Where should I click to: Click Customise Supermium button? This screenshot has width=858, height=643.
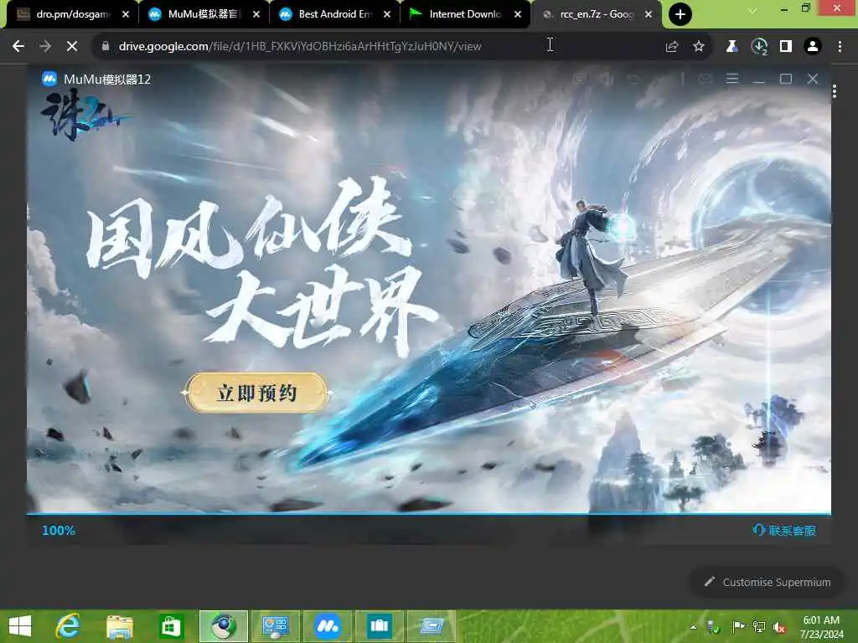768,583
